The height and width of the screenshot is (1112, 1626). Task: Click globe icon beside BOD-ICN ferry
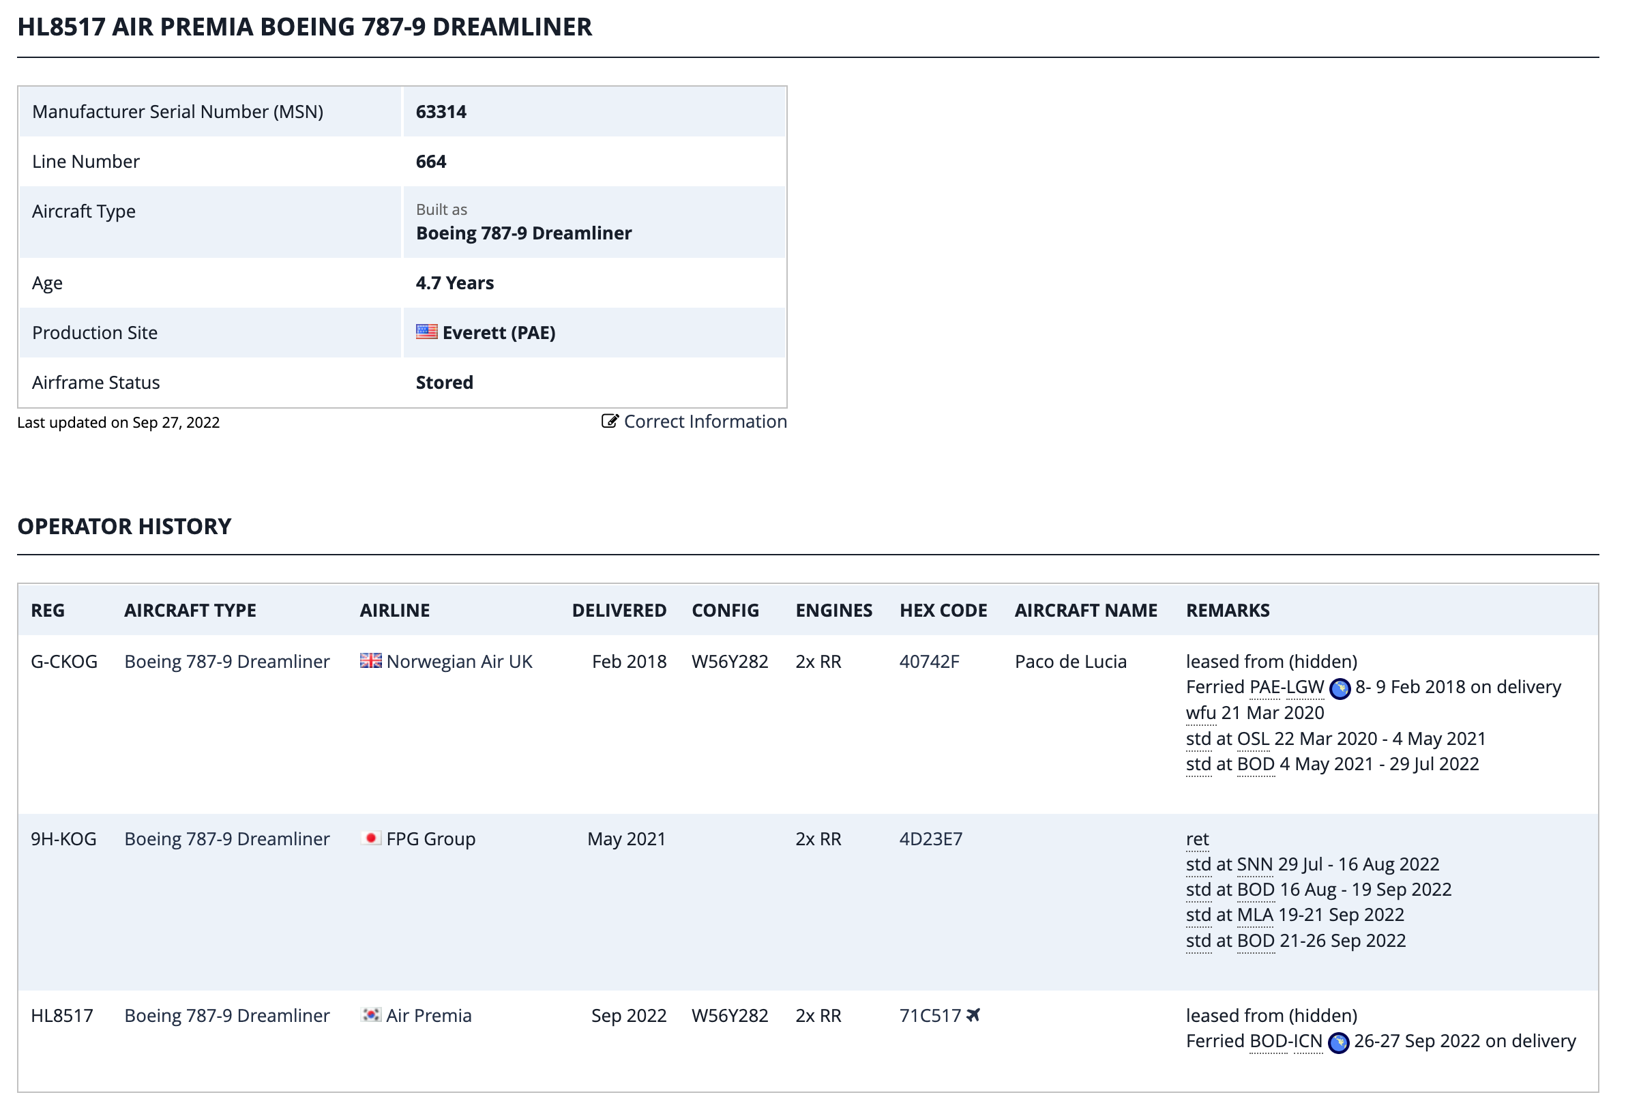(x=1337, y=1043)
